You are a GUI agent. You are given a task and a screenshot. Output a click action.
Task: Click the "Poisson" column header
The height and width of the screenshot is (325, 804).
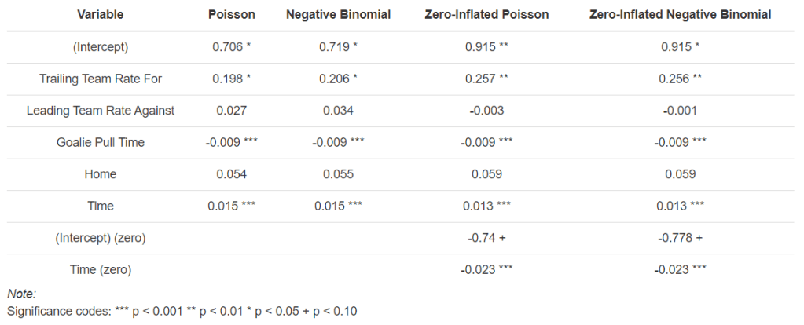click(231, 15)
